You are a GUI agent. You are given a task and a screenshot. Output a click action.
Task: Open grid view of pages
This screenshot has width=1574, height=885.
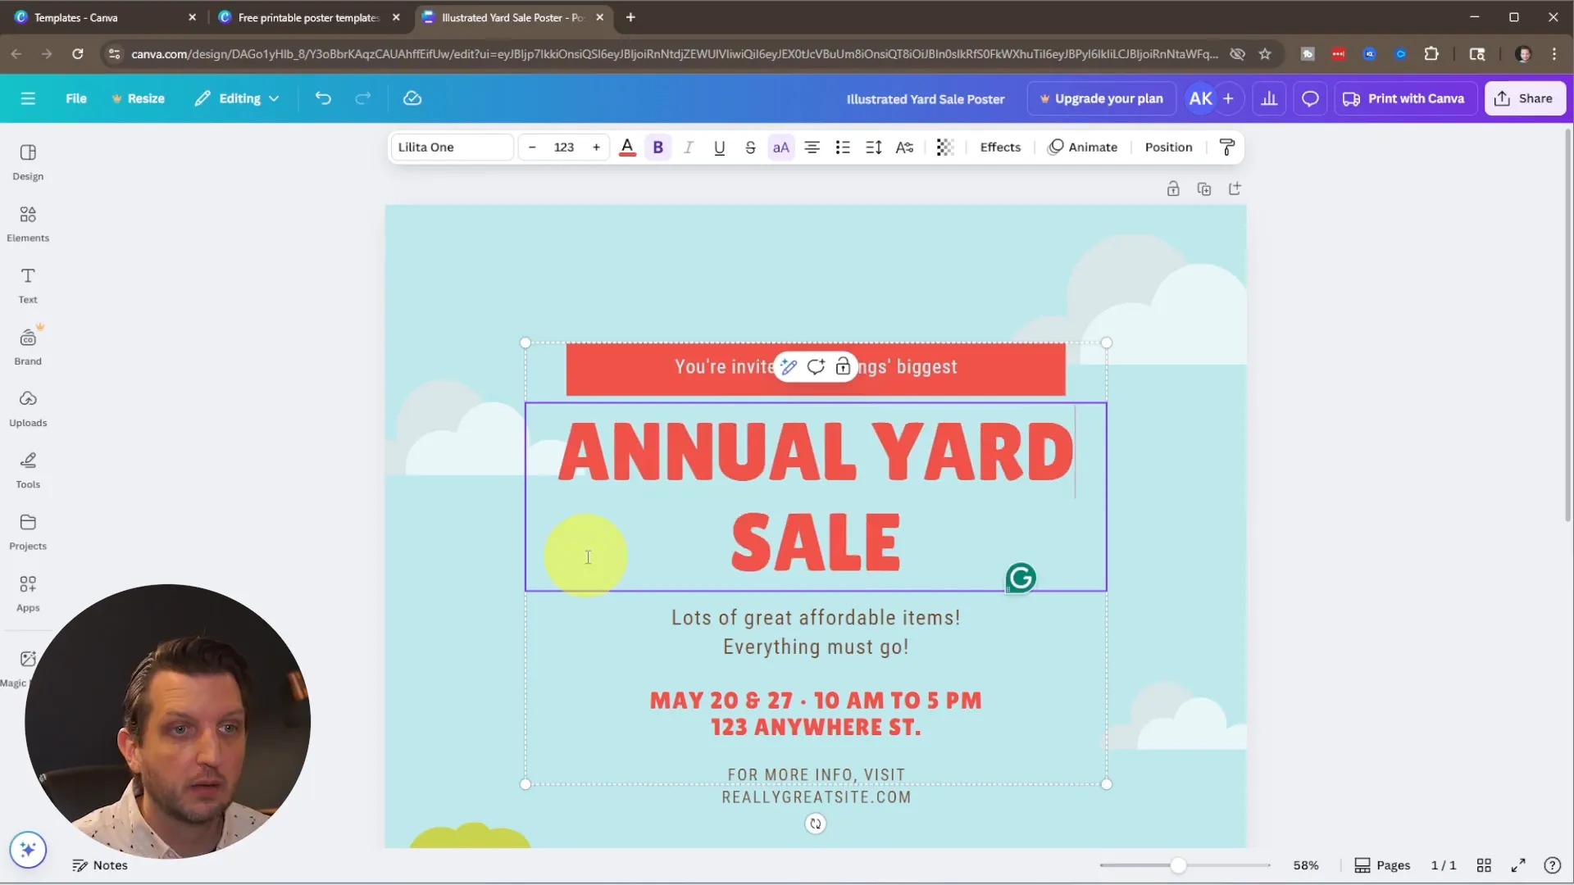tap(1484, 865)
